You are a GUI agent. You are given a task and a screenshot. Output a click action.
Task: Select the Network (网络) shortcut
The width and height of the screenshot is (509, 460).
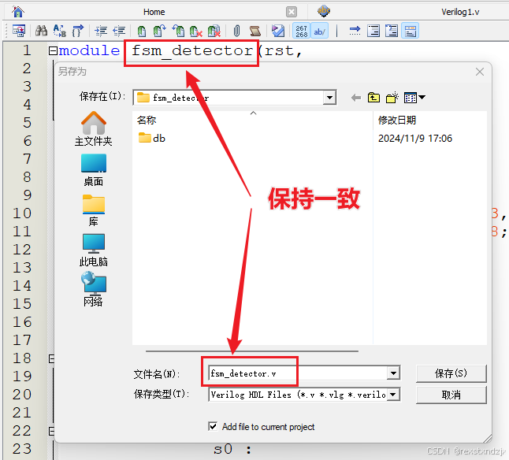click(94, 289)
